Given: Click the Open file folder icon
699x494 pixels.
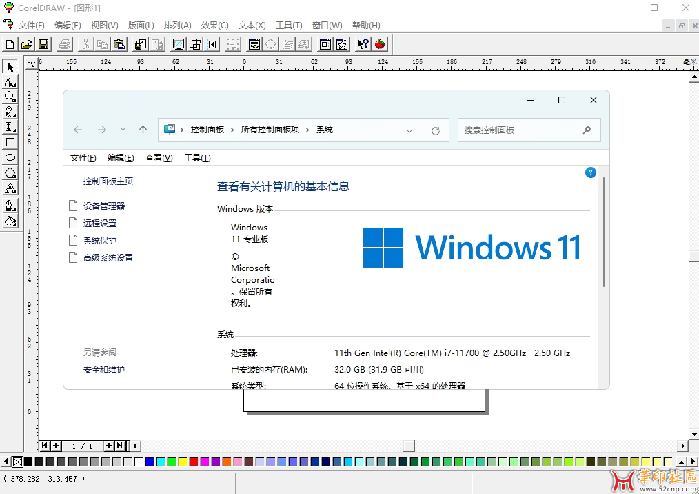Looking at the screenshot, I should tap(27, 44).
